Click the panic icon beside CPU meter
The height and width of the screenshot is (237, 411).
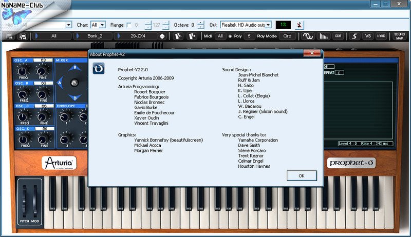coord(300,25)
